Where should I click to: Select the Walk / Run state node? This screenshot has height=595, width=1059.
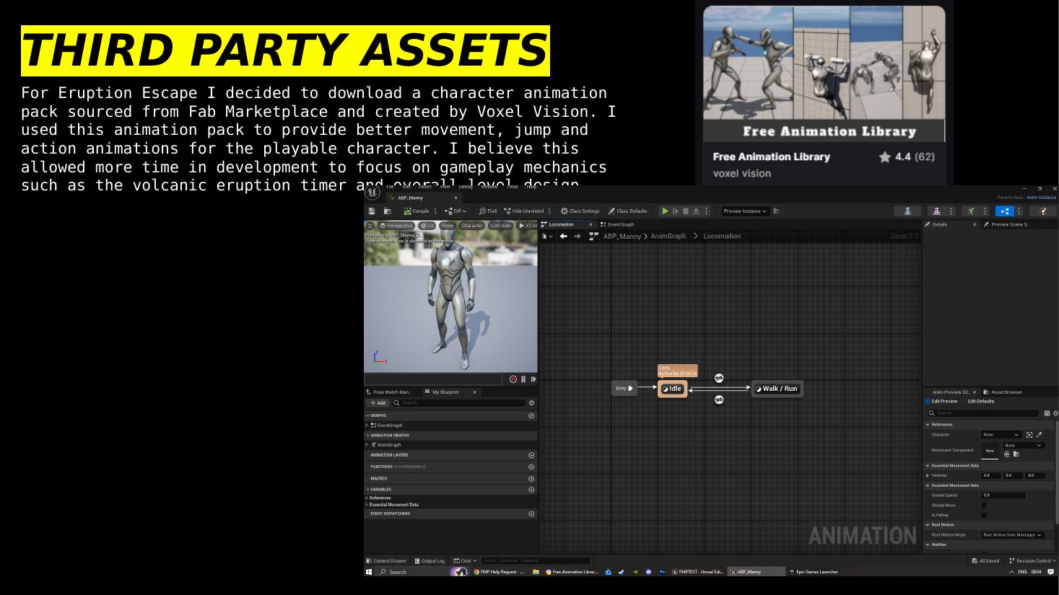click(777, 389)
